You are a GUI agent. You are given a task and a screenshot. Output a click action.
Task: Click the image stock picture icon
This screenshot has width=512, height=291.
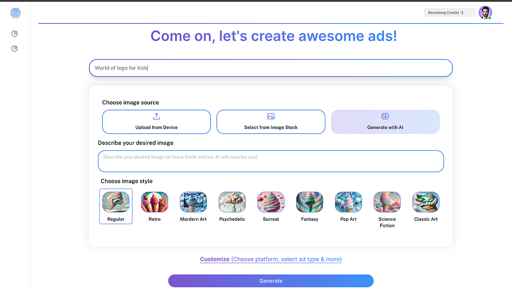coord(271,116)
